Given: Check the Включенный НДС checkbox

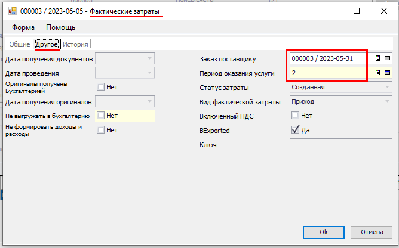Looking at the screenshot, I should coord(295,116).
